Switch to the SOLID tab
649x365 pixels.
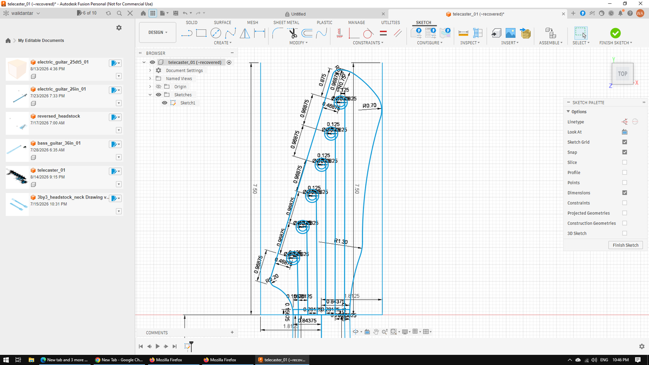[191, 23]
